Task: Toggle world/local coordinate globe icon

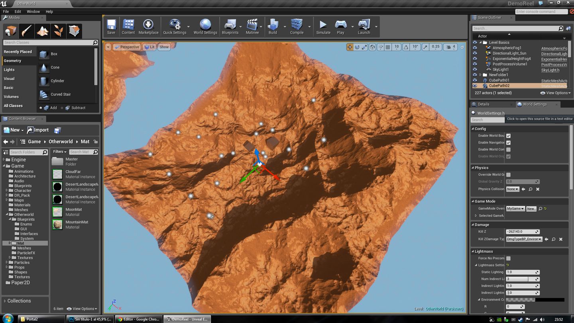Action: click(x=372, y=47)
